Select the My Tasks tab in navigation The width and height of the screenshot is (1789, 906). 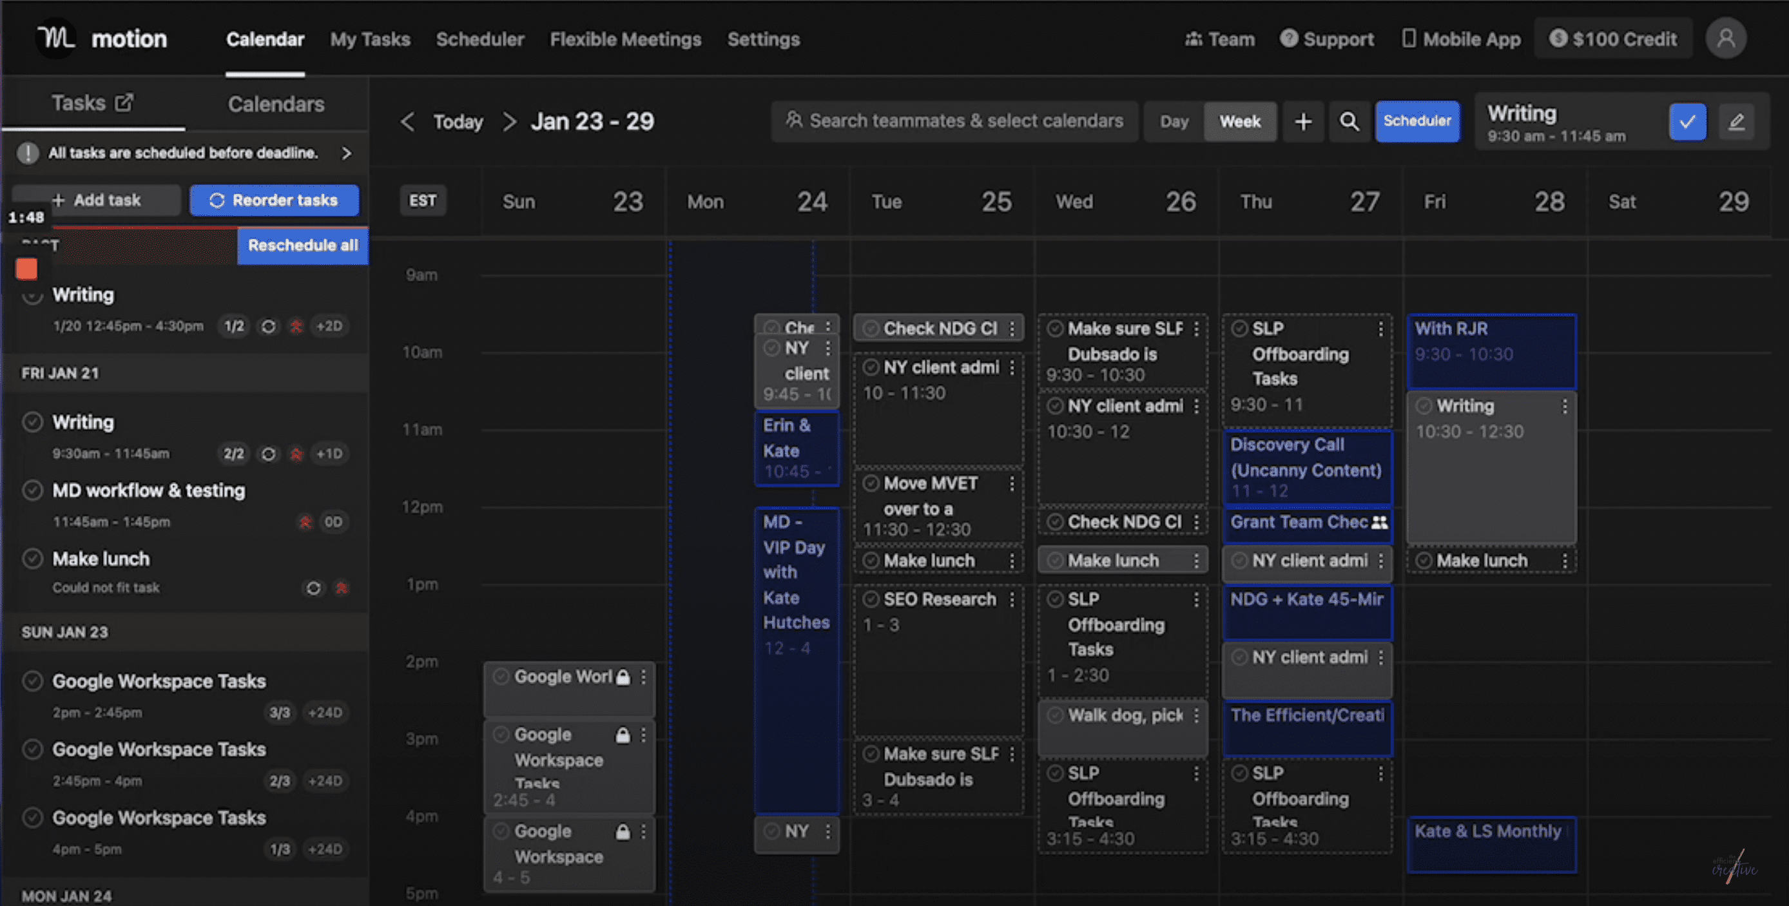point(370,38)
